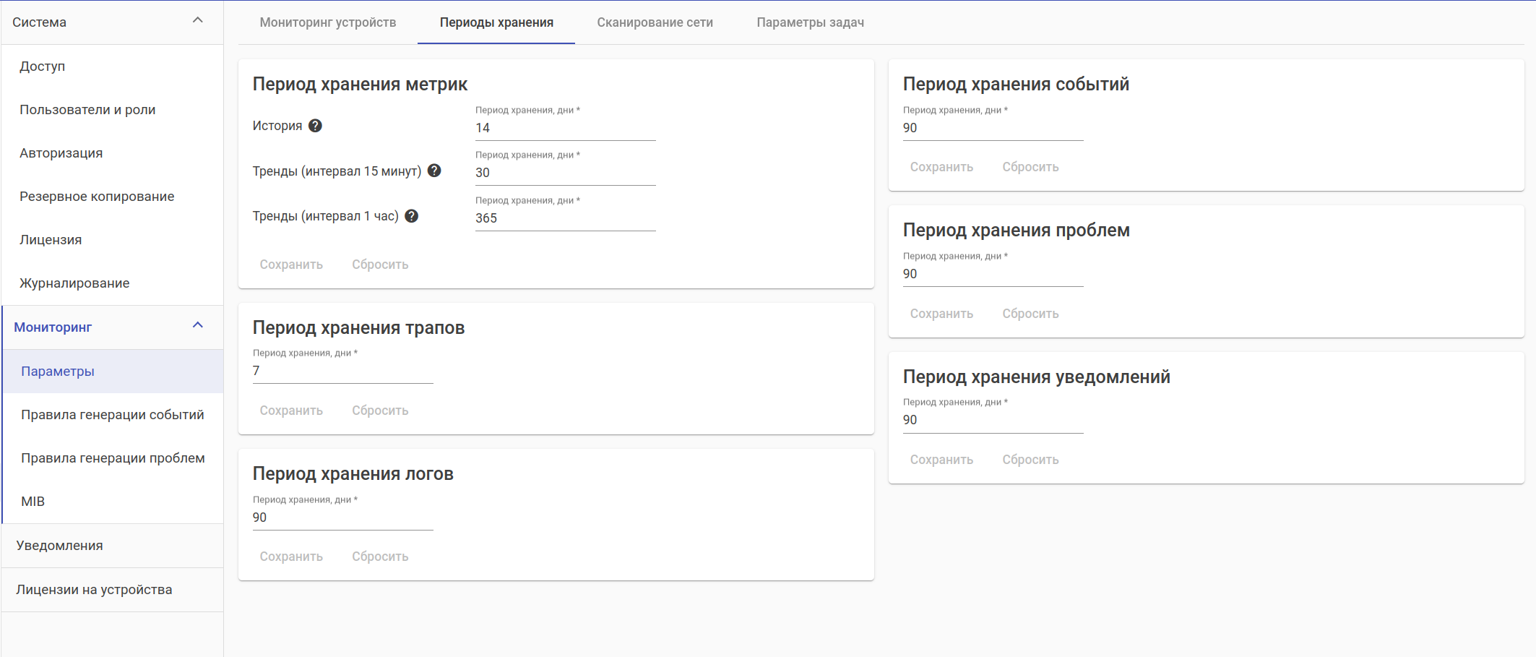Reset the notifications storage period
Viewport: 1536px width, 657px height.
1030,460
